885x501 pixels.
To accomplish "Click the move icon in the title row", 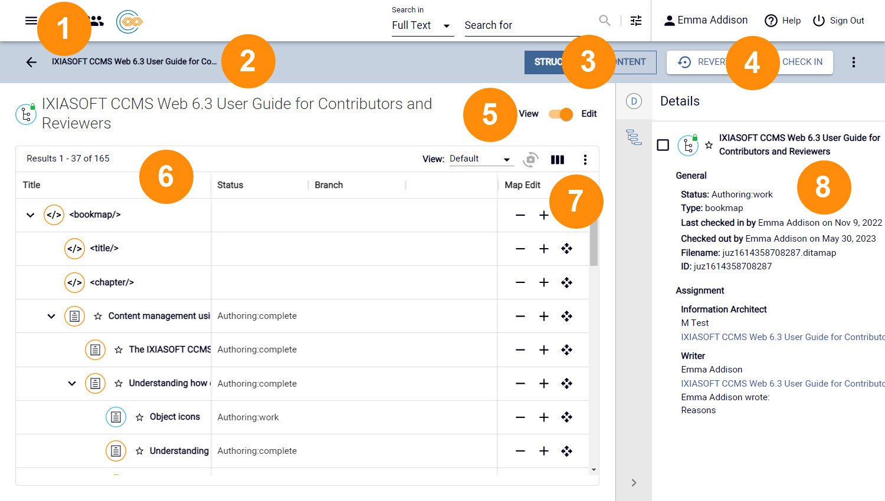I will (x=567, y=249).
